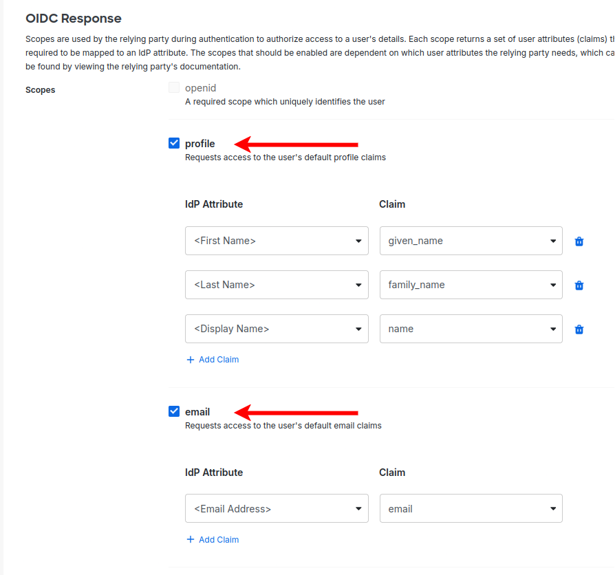Click the plus icon under email claims
The width and height of the screenshot is (615, 575).
coord(191,540)
